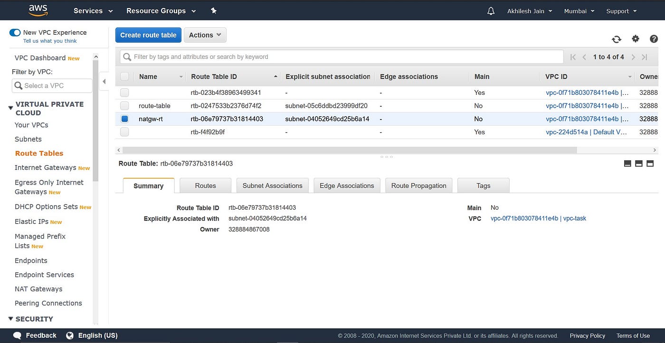Minimize the details pane layout icon
665x343 pixels.
tap(627, 164)
